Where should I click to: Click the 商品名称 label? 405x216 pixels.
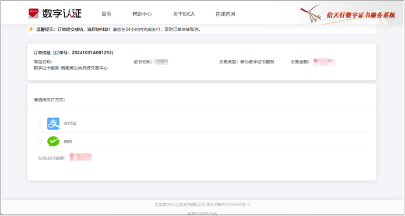click(43, 62)
